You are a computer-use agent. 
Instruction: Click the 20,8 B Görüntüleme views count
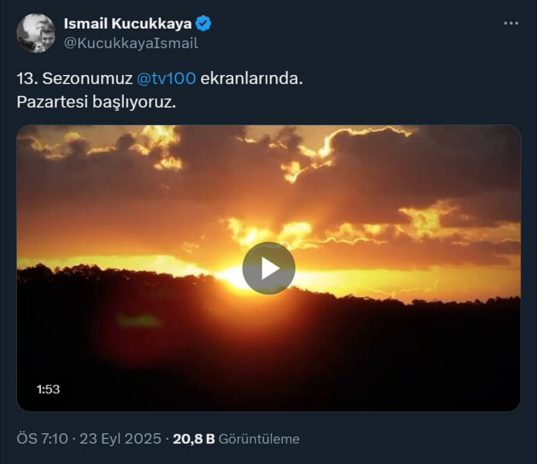click(196, 439)
